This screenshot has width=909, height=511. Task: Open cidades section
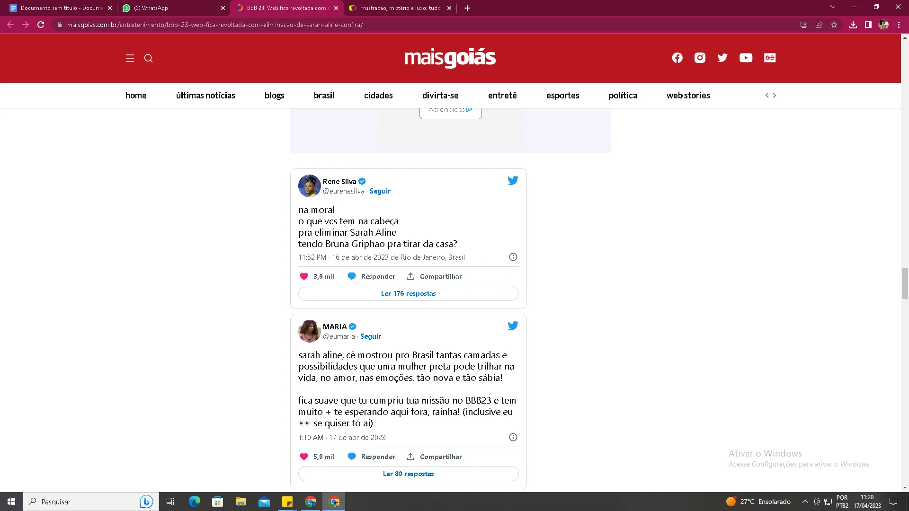click(x=378, y=96)
